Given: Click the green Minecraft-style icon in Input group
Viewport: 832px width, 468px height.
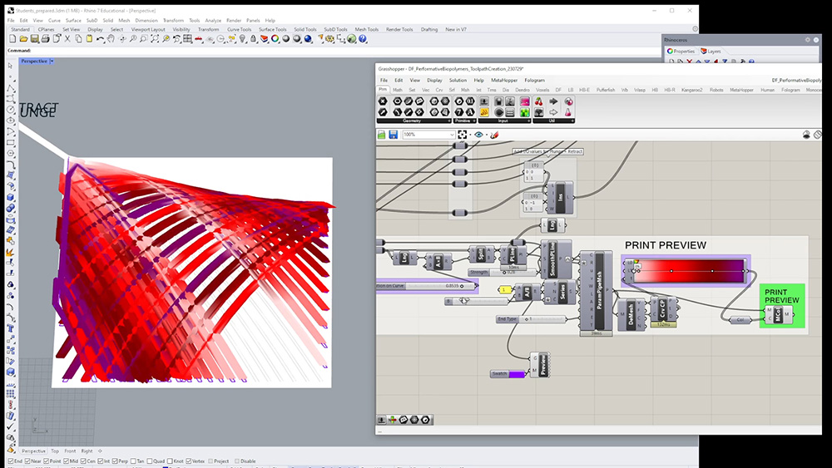Looking at the screenshot, I should click(524, 112).
